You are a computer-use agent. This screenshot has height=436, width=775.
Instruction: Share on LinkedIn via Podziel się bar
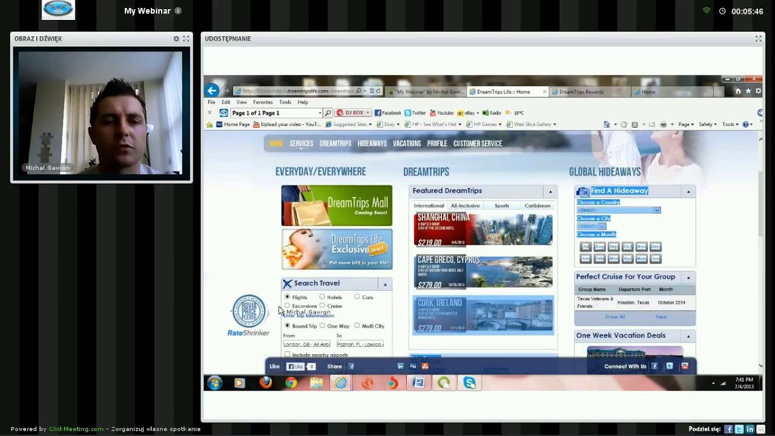[750, 429]
